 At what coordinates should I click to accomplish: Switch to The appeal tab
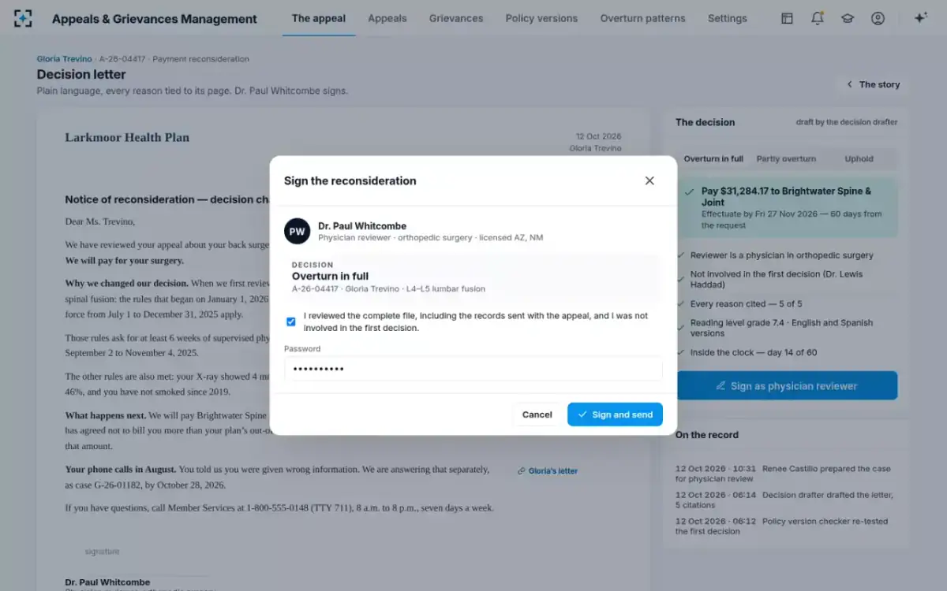(319, 18)
